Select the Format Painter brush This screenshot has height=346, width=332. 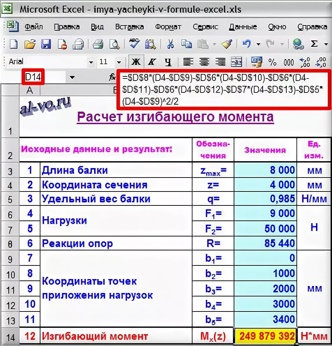point(227,44)
